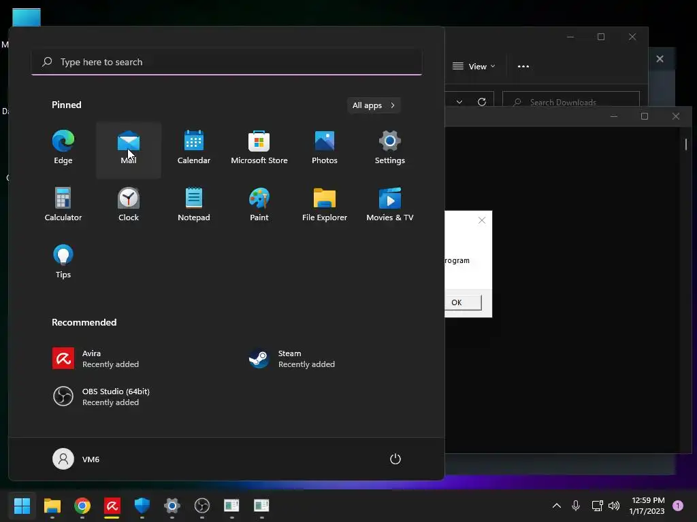Open the notification badge in taskbar corner

[x=678, y=506]
